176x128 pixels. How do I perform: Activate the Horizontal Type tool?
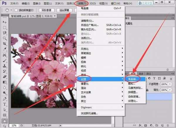[5, 104]
